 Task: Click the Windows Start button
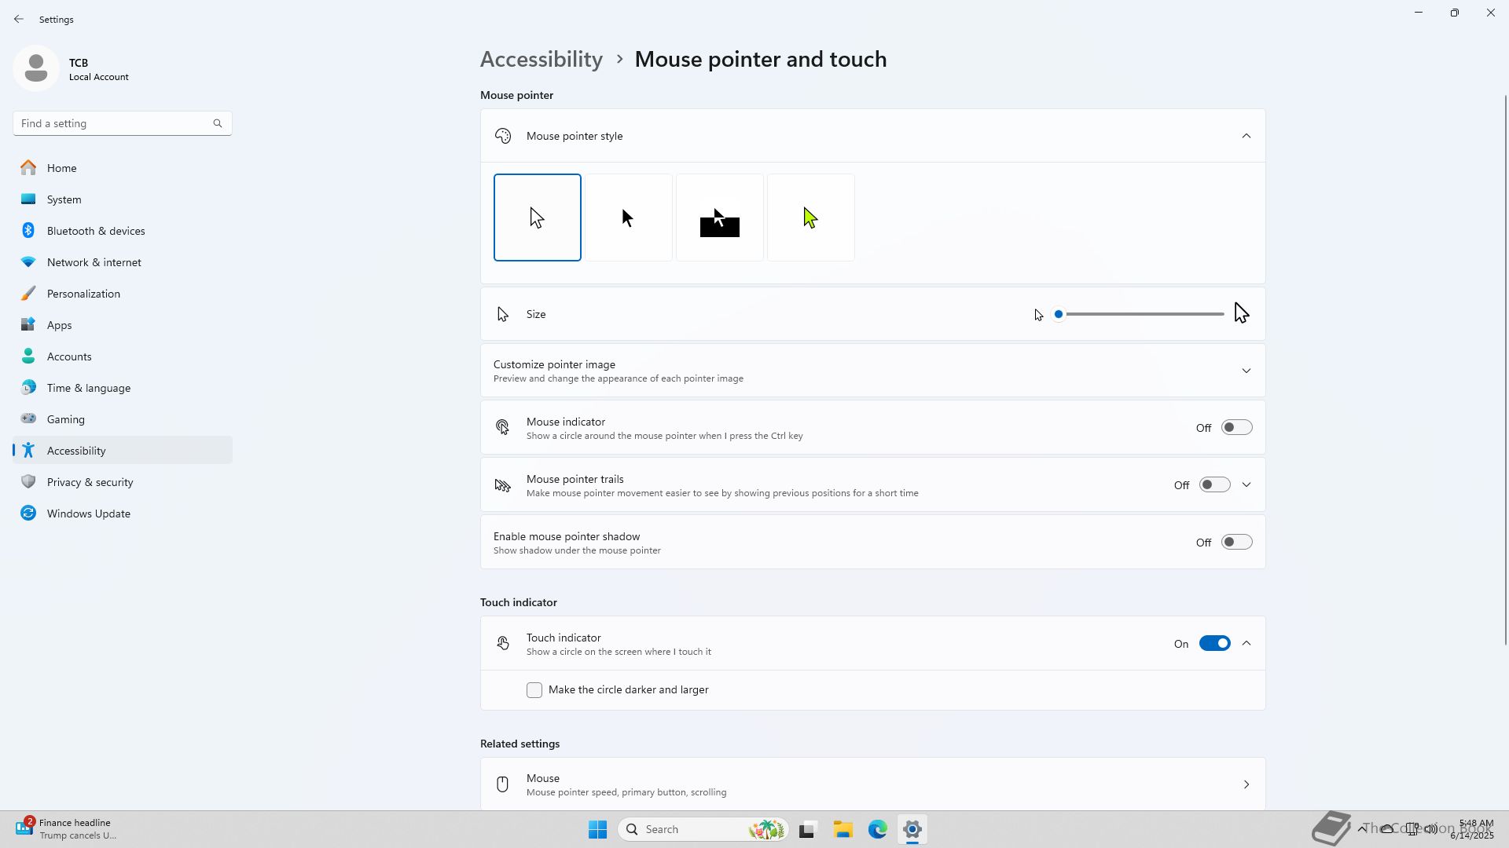point(597,829)
